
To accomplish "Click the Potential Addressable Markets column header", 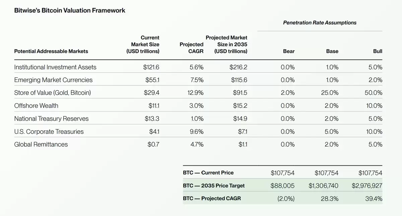I will [x=51, y=51].
